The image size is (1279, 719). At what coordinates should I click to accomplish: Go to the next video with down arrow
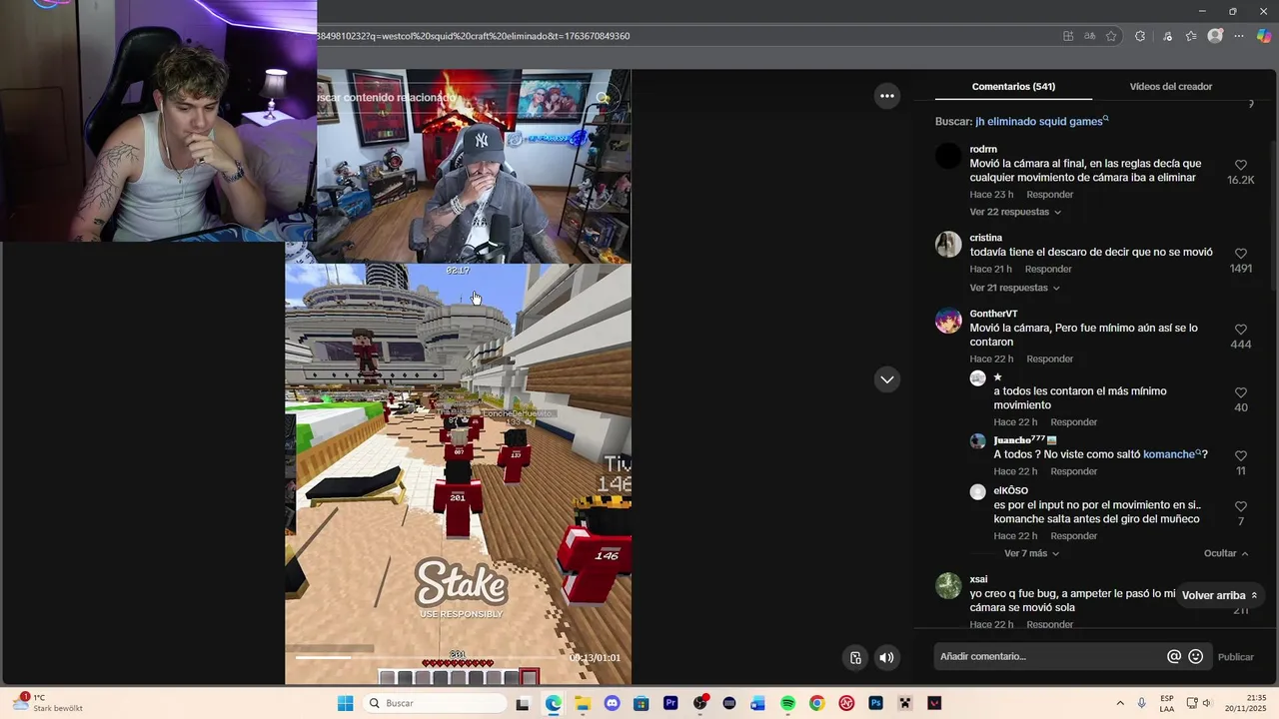tap(886, 379)
